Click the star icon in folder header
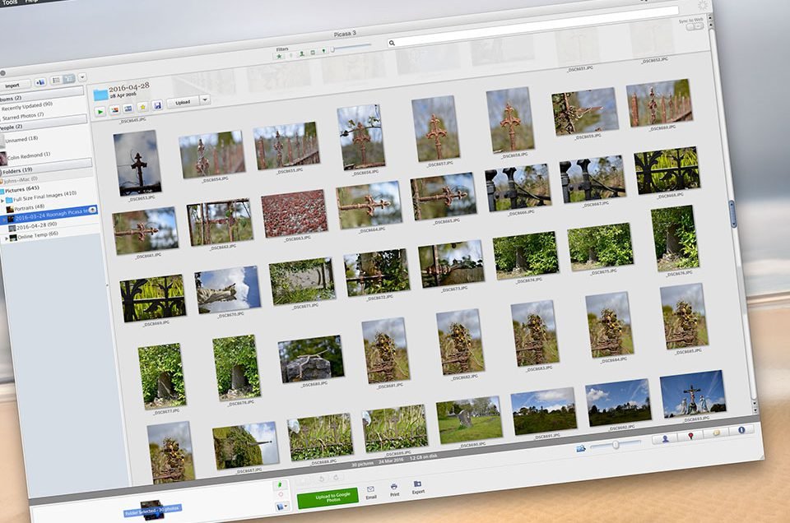 tap(142, 107)
